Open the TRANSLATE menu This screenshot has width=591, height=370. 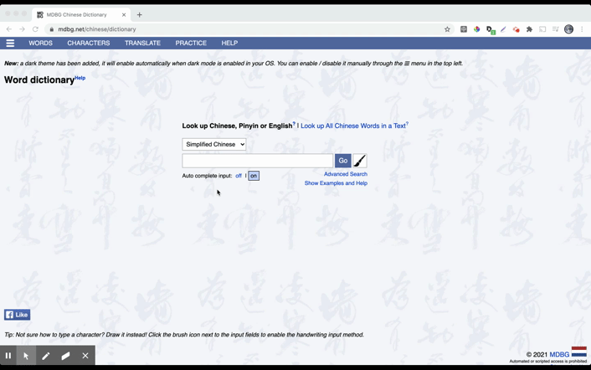[x=142, y=43]
